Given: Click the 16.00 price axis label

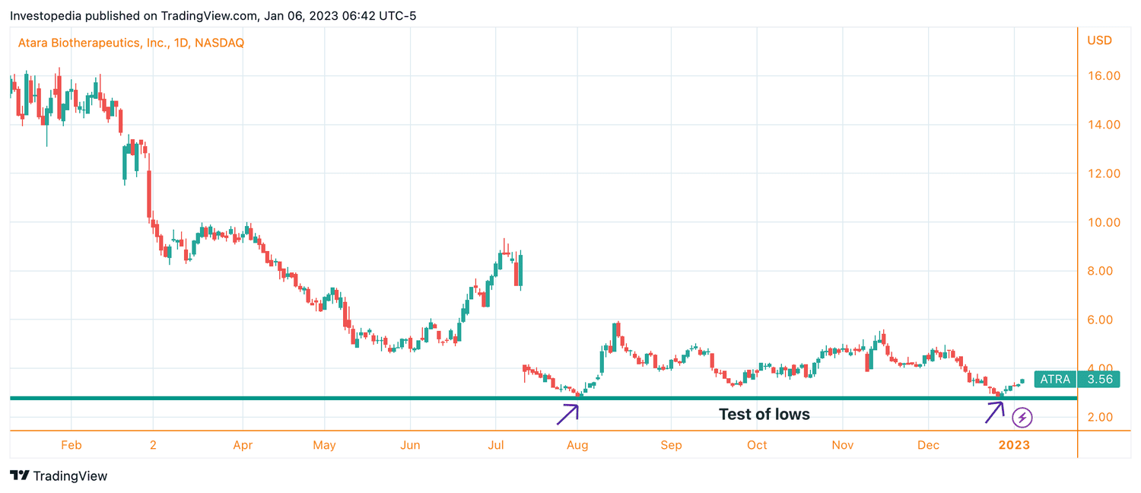Looking at the screenshot, I should [x=1103, y=76].
